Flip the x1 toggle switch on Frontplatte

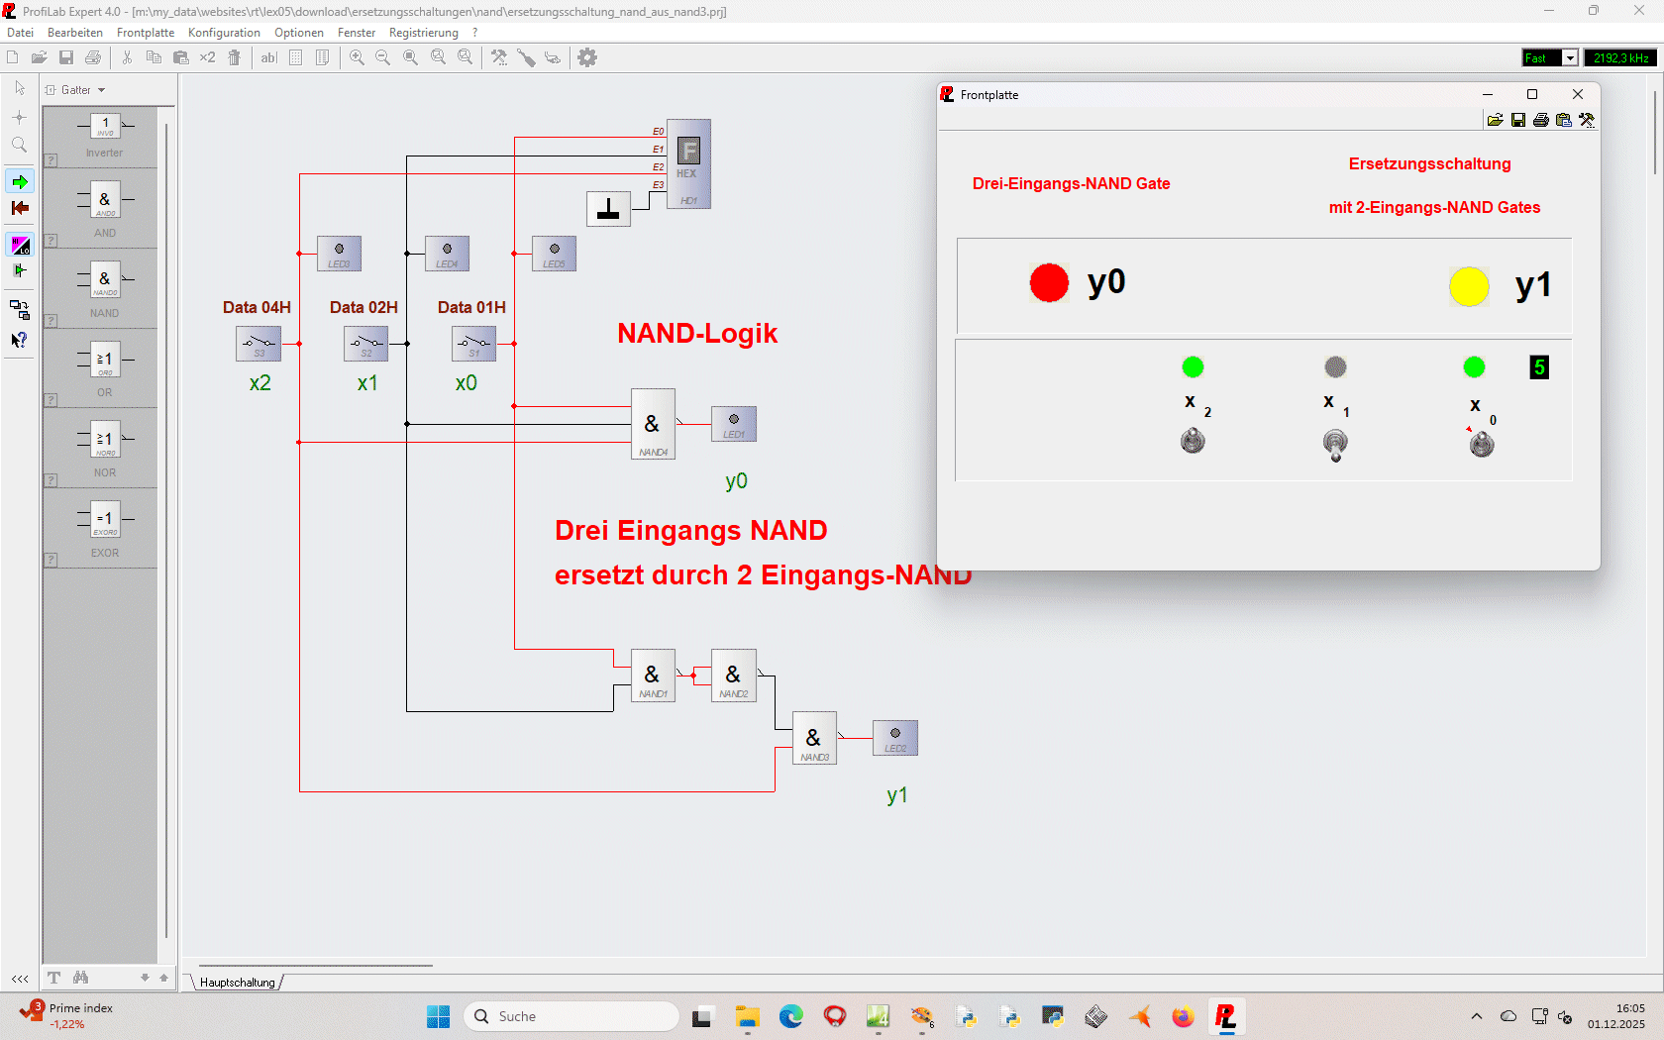click(1335, 444)
